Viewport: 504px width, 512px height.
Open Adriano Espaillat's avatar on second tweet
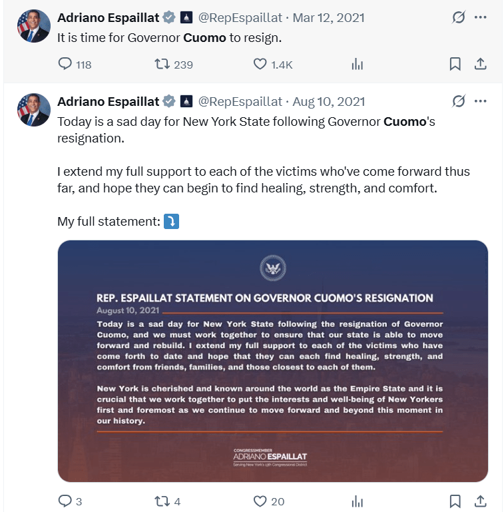coord(33,110)
